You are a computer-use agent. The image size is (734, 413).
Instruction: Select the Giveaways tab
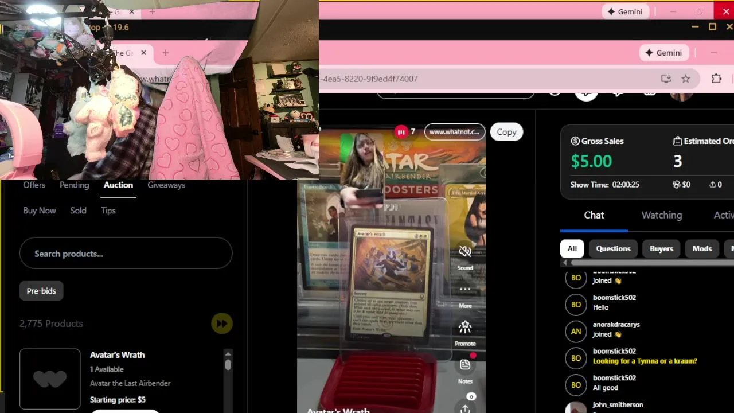coord(166,185)
